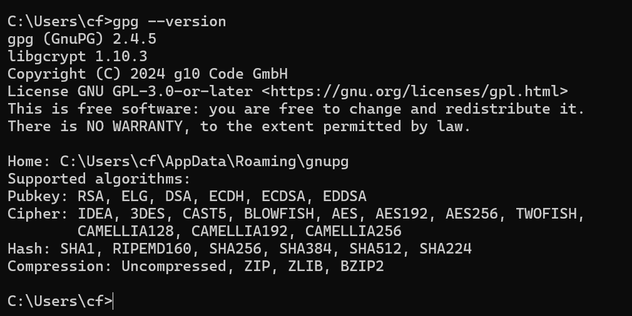Click IDEA in the Cipher list
The image size is (632, 316).
[95, 214]
